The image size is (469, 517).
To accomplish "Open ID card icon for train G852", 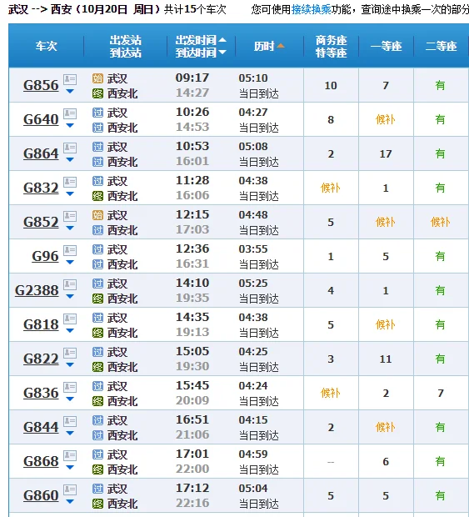I will pyautogui.click(x=70, y=216).
